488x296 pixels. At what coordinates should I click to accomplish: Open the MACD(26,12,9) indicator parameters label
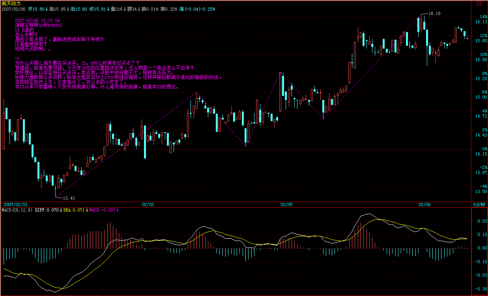pos(17,210)
